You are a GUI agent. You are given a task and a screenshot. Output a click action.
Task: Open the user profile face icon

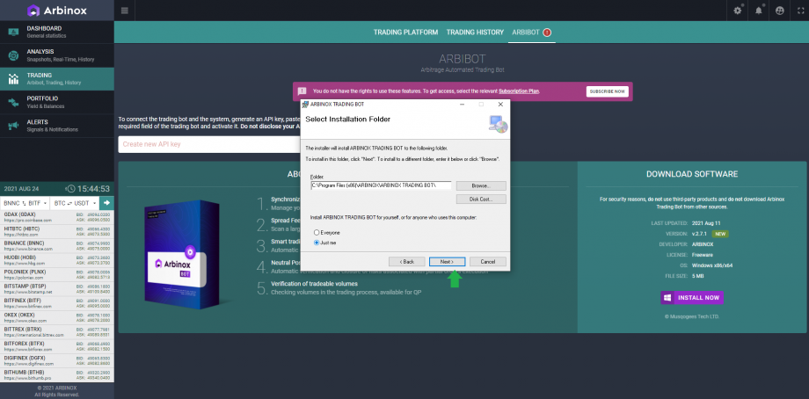pyautogui.click(x=779, y=11)
